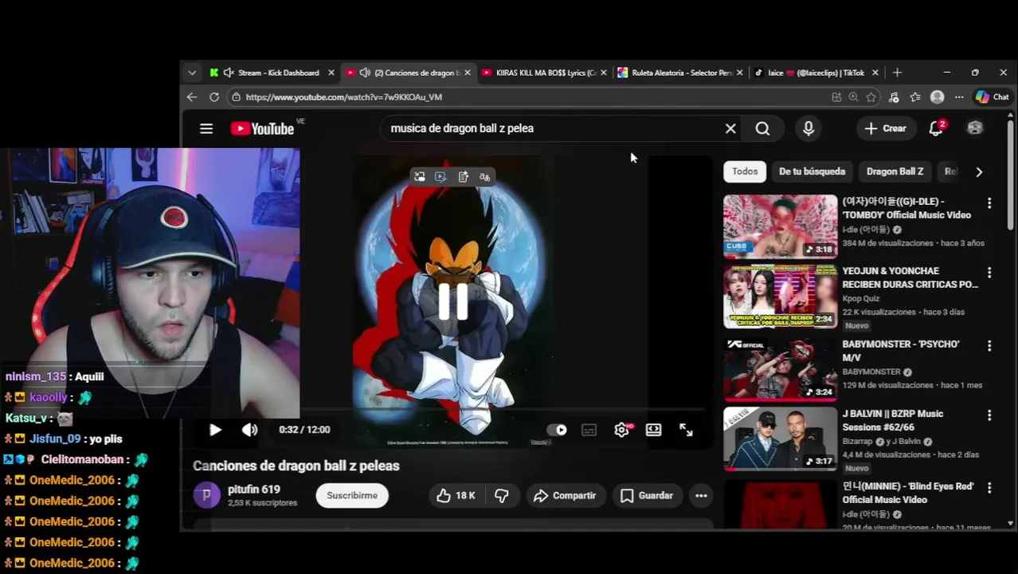Switch to theater mode in the player
Viewport: 1018px width, 574px height.
pyautogui.click(x=653, y=430)
